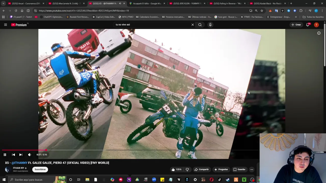The height and width of the screenshot is (183, 326).
Task: Click the @ITHANNY link in title
Action: point(19,163)
